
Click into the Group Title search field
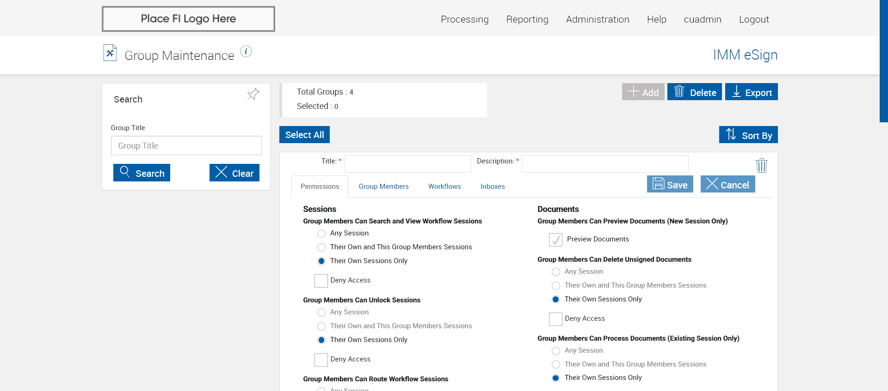[x=186, y=145]
